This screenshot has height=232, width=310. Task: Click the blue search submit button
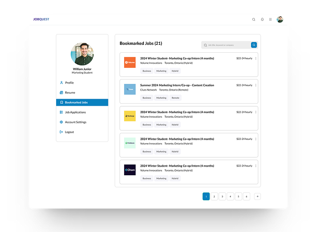pyautogui.click(x=254, y=45)
